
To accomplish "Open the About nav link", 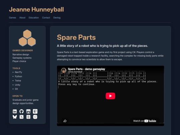I will [x=22, y=18].
